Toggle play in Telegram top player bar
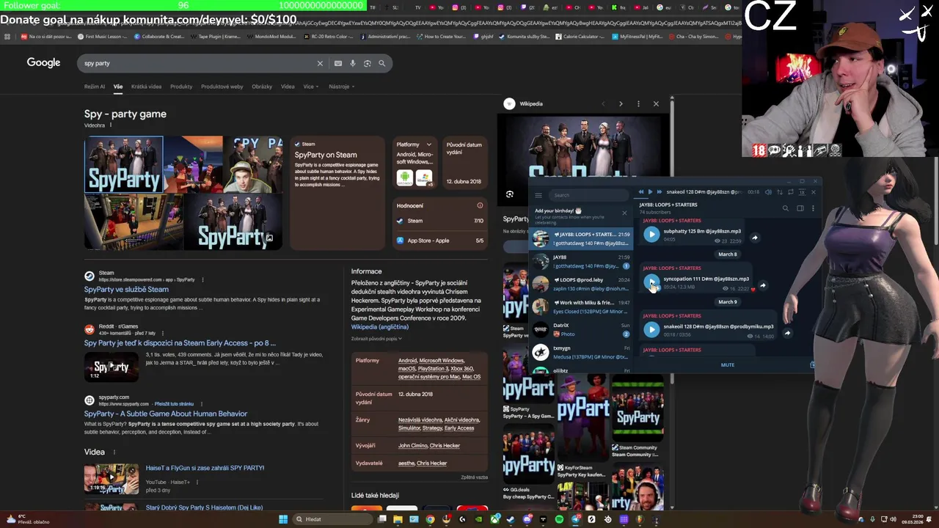The width and height of the screenshot is (939, 528). click(x=650, y=192)
